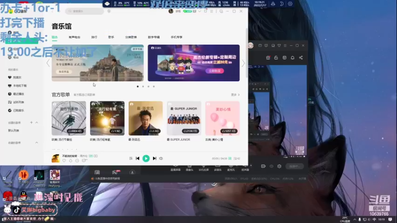Switch to the 分类歌单 tab
The image size is (397, 223).
click(131, 37)
